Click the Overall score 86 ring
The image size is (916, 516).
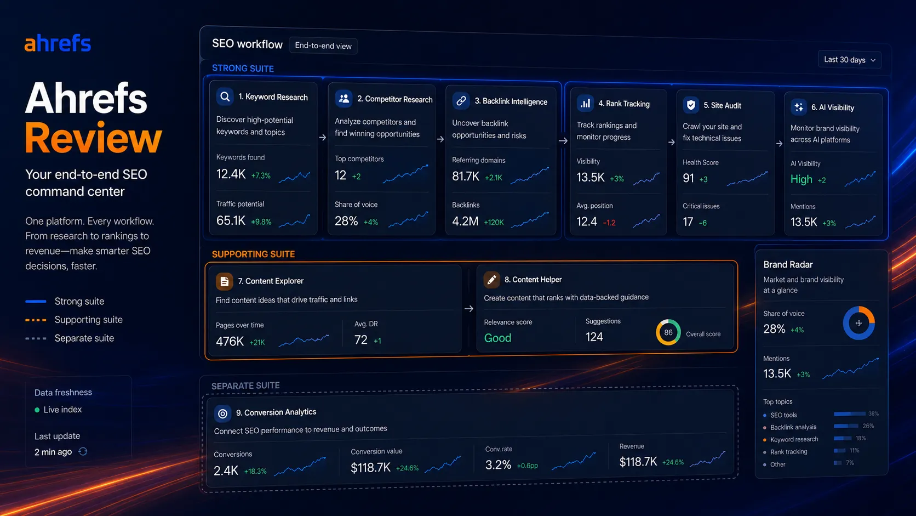pos(668,332)
